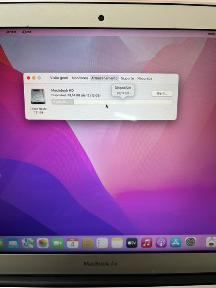Open the Notes app in the dock
Screen dimensions: 216x288
coord(117,243)
